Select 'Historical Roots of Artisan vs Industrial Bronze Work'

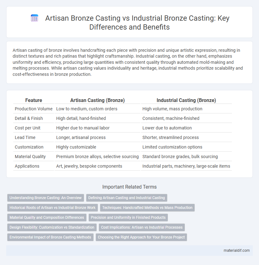[x=53, y=208]
